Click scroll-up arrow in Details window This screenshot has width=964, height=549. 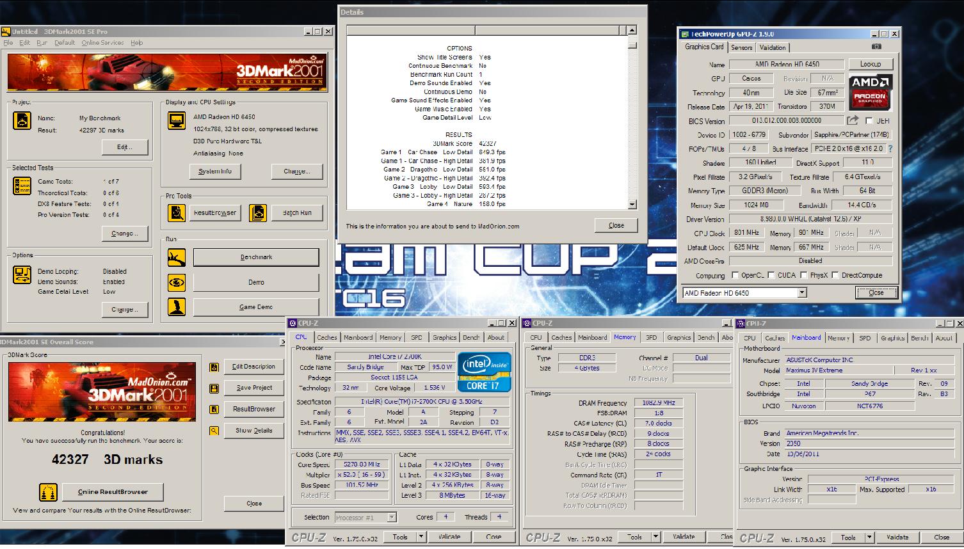(632, 30)
